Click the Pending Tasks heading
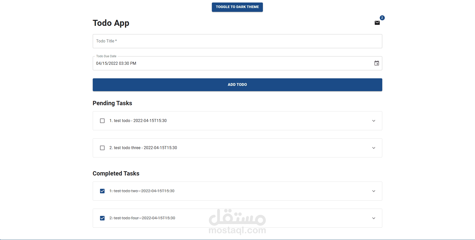The height and width of the screenshot is (240, 475). [112, 103]
